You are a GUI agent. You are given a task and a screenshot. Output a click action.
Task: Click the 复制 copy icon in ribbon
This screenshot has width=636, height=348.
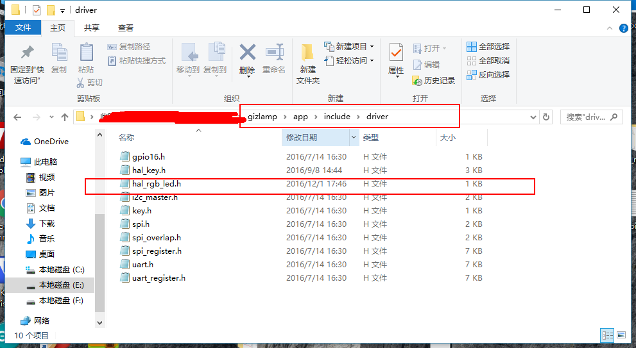pyautogui.click(x=59, y=54)
